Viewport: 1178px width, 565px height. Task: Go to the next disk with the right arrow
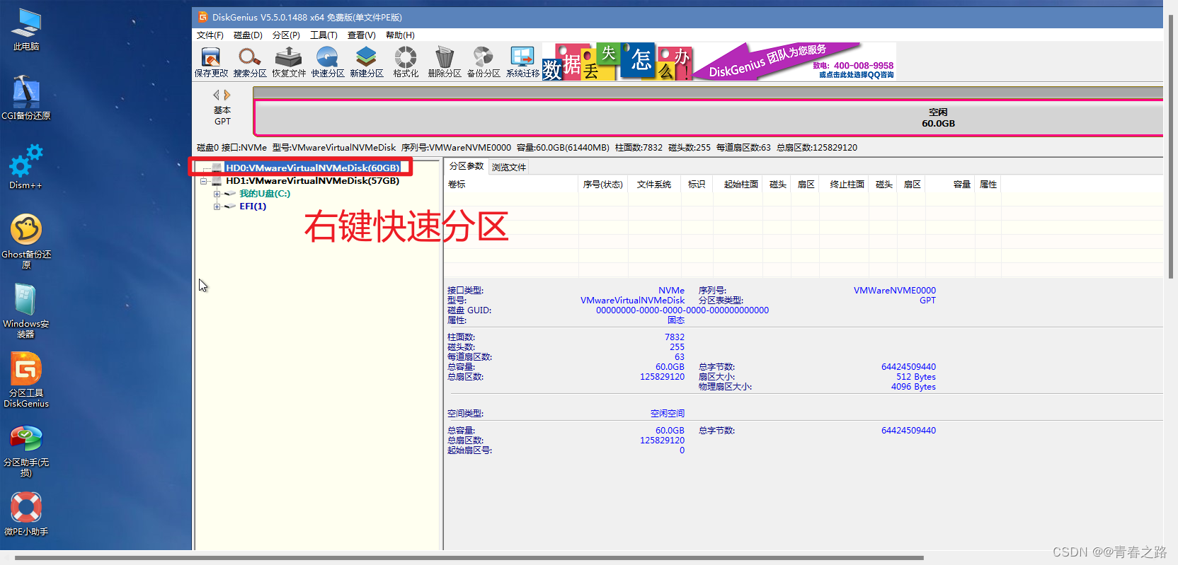coord(227,95)
